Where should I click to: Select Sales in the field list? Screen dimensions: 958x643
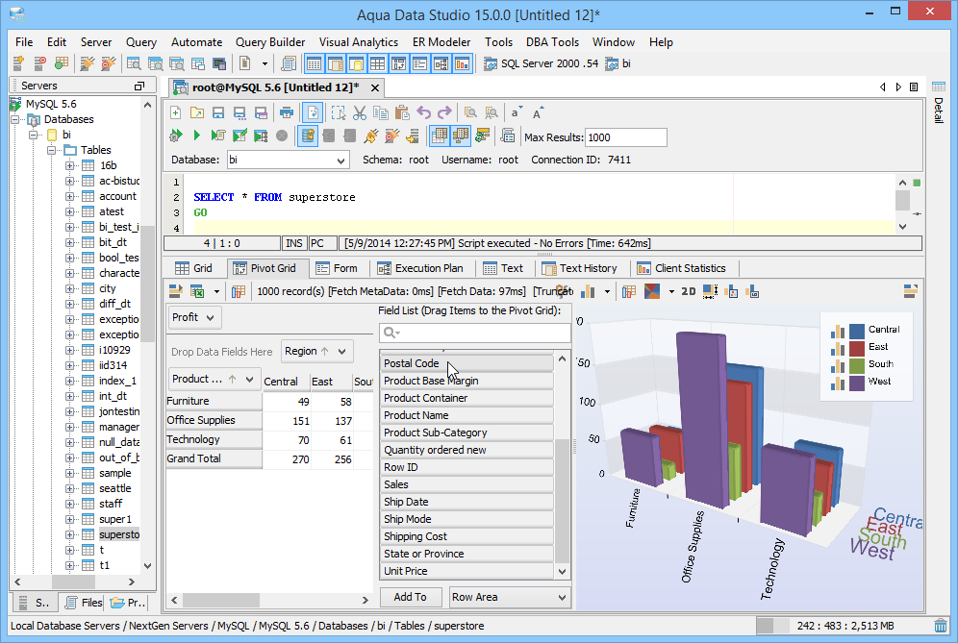coord(466,484)
